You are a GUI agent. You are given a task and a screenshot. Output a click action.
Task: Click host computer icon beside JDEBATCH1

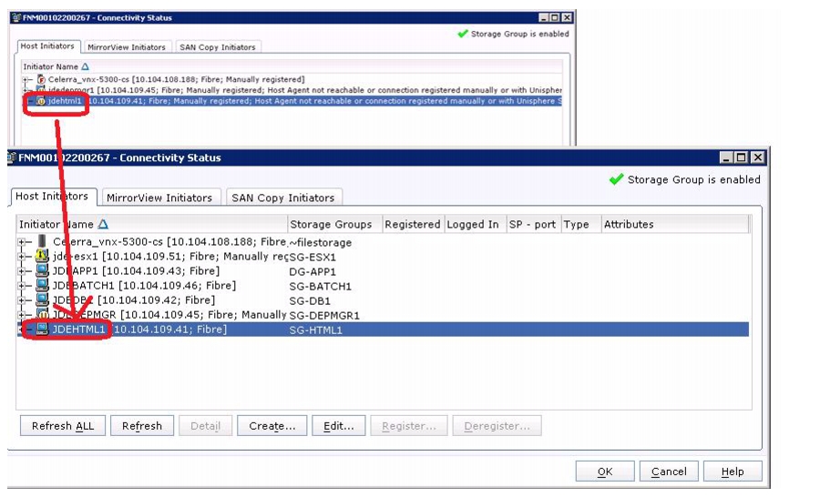(x=42, y=285)
